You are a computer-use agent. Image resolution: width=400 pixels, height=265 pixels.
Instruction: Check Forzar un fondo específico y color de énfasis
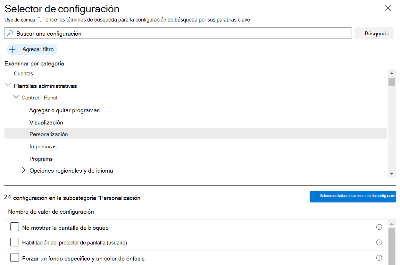pyautogui.click(x=14, y=258)
